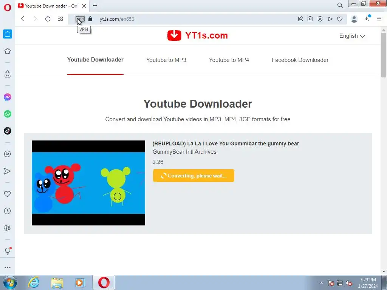387x290 pixels.
Task: Select the Youtube Downloader browser tab
Action: pos(52,6)
